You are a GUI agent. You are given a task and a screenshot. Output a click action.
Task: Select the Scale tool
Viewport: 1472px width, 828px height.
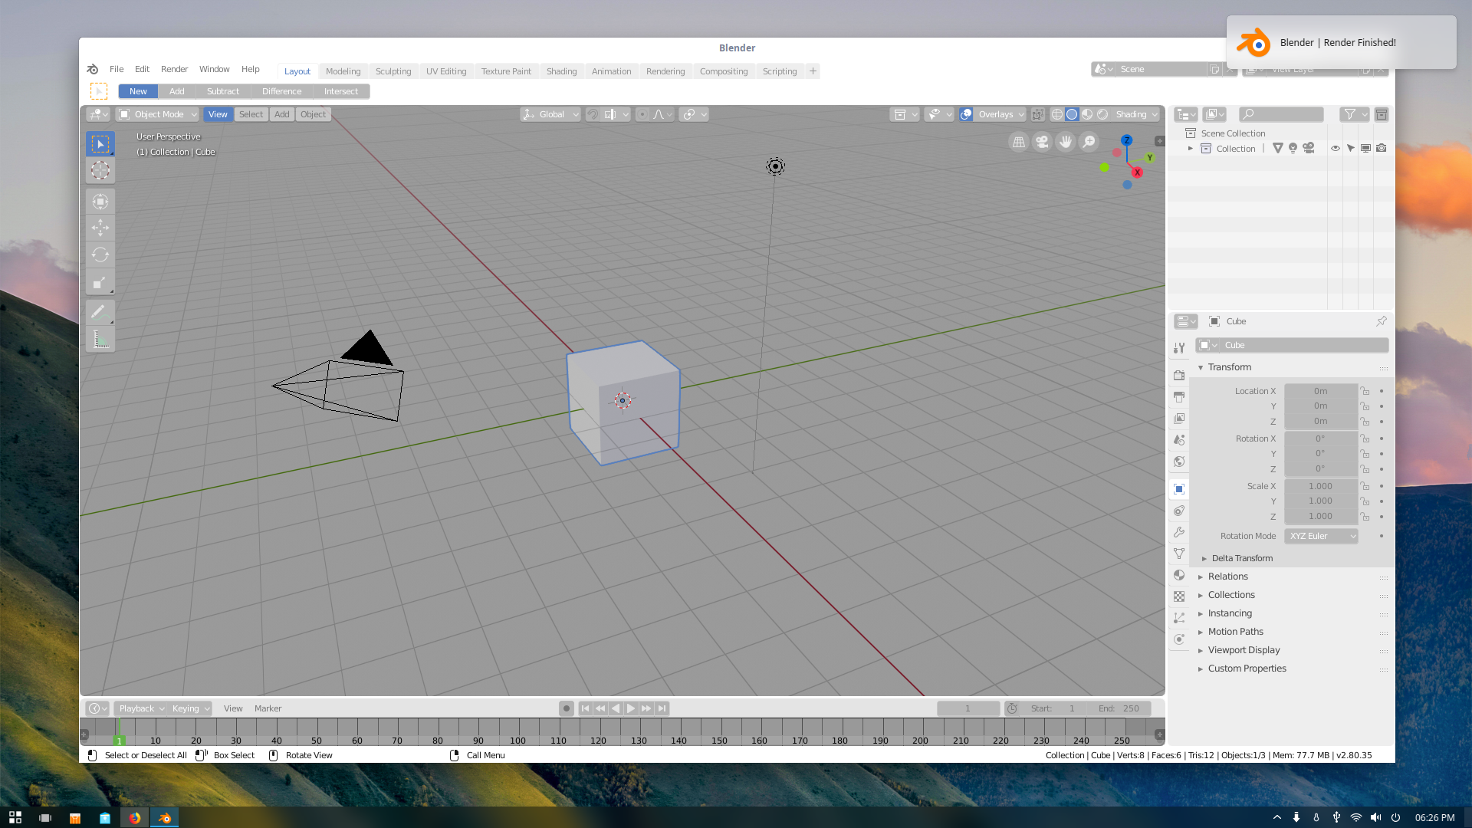point(100,282)
